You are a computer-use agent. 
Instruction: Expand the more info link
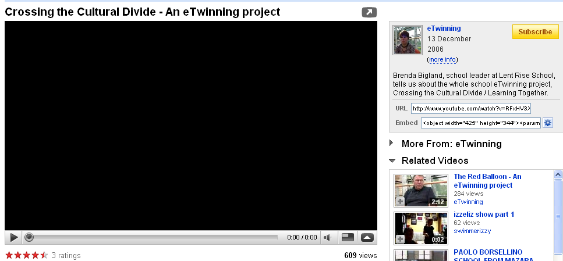click(442, 59)
